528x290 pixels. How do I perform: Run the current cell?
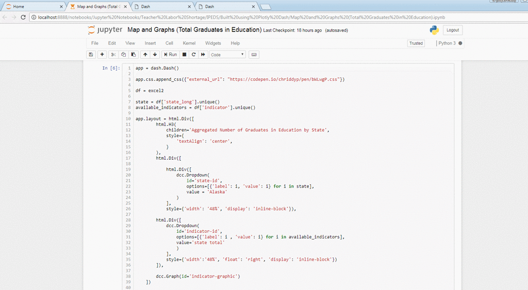[170, 55]
